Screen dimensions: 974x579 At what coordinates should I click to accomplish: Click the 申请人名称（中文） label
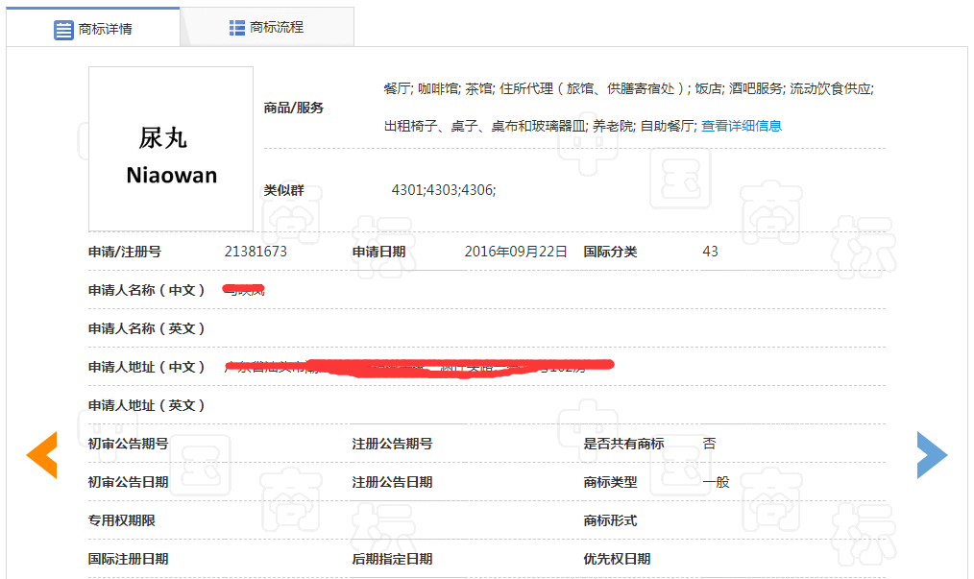point(147,290)
